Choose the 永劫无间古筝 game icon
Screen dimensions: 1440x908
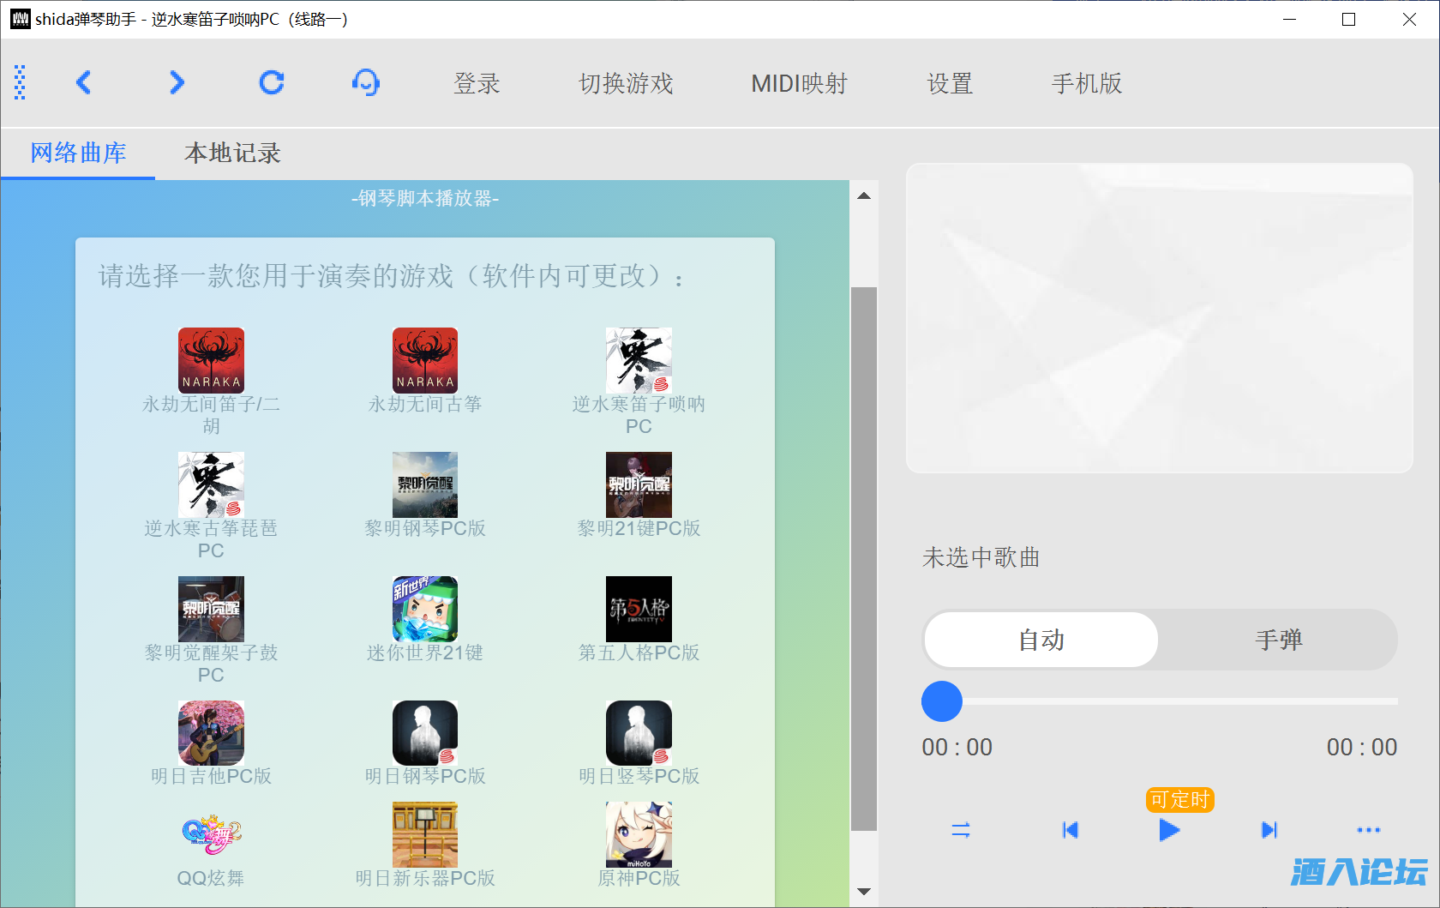coord(425,360)
